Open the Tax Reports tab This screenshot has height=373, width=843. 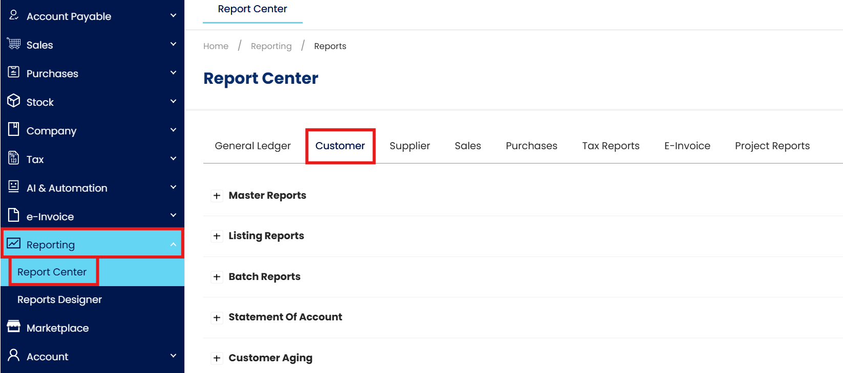610,146
